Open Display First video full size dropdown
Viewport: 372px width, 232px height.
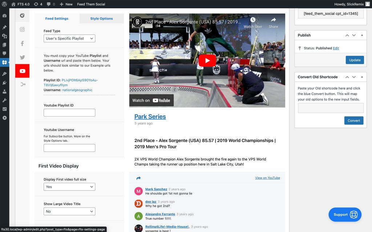point(69,187)
